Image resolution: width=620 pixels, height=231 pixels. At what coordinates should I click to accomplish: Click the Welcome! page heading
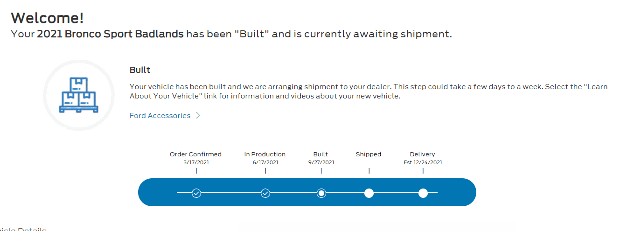pos(48,18)
